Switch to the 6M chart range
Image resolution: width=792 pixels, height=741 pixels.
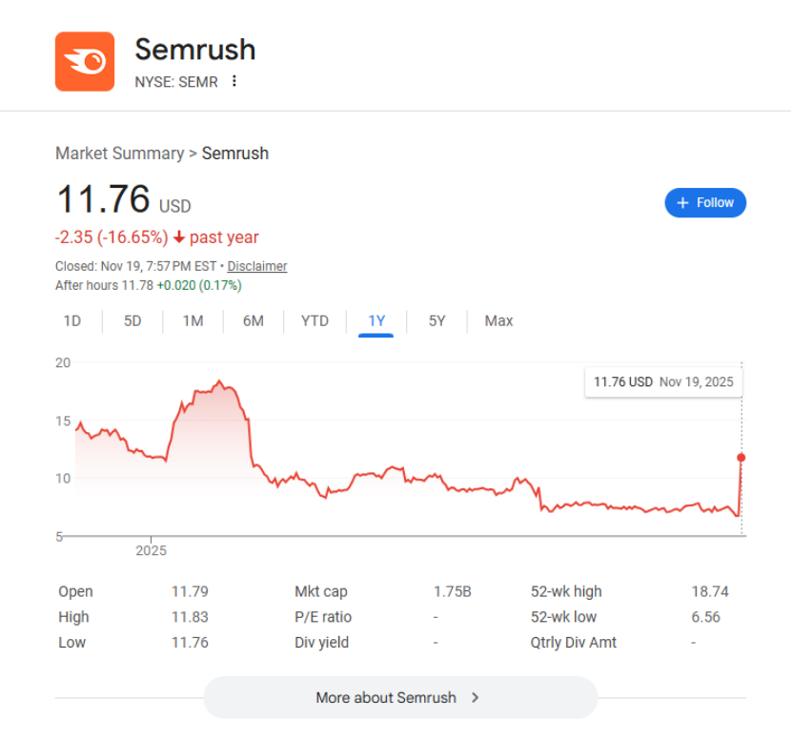coord(253,321)
